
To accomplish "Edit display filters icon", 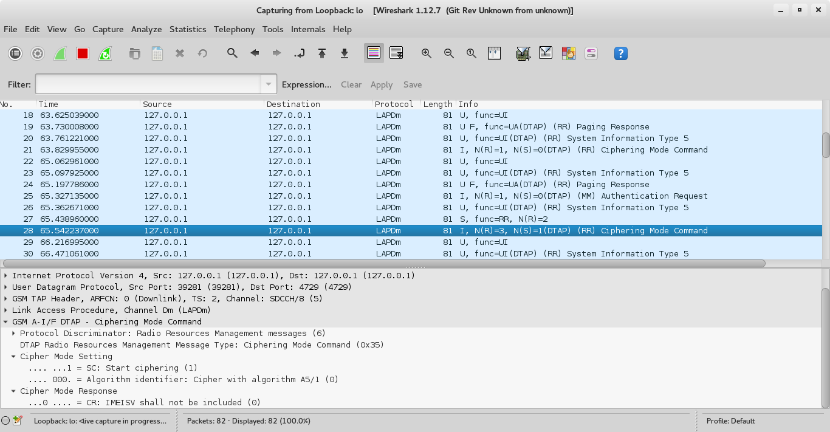I will [546, 53].
